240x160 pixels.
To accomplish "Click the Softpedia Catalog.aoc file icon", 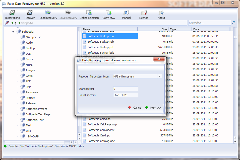I will 85,141.
